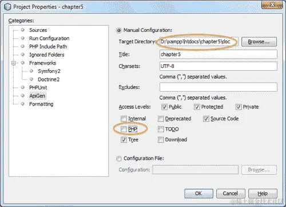Uncheck the Private access level
Viewport: 286px width, 207px height.
pyautogui.click(x=239, y=107)
